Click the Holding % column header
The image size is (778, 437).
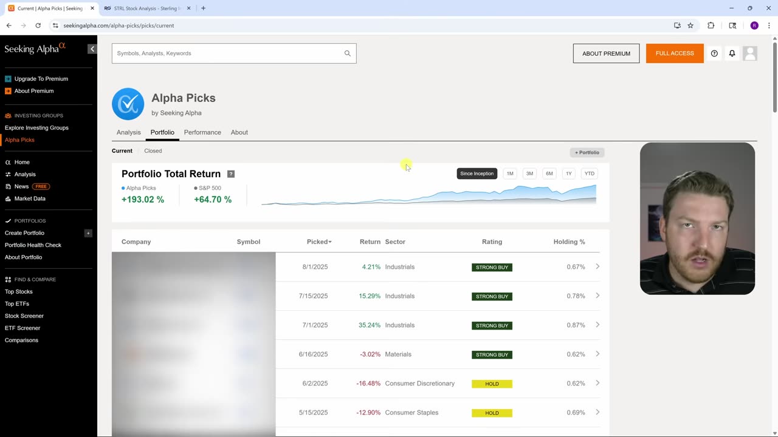click(x=569, y=242)
